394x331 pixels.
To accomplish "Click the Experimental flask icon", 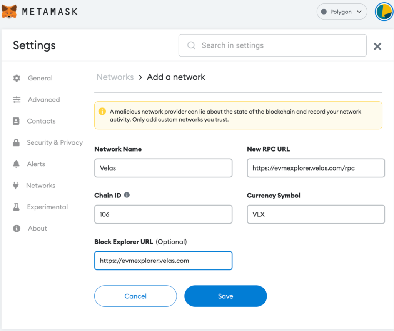I will (16, 207).
